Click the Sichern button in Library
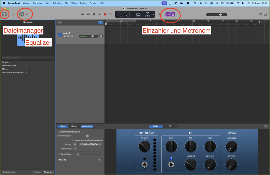The width and height of the screenshot is (270, 175). click(48, 172)
